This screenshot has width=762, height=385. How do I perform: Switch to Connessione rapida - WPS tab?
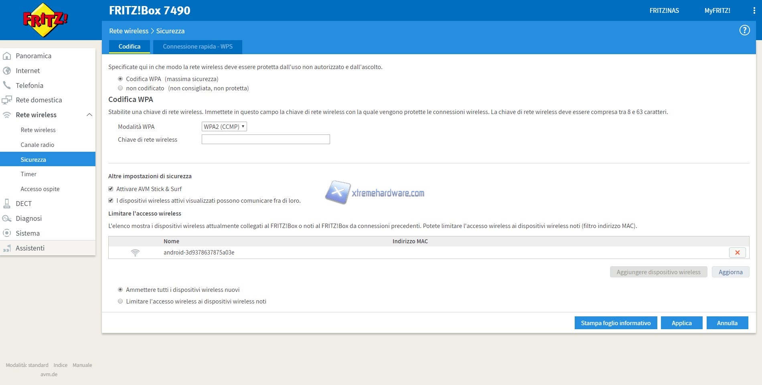(x=197, y=47)
